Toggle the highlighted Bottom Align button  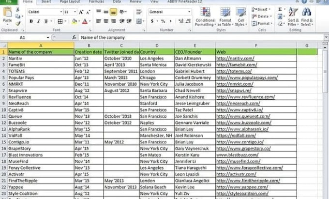click(x=113, y=12)
